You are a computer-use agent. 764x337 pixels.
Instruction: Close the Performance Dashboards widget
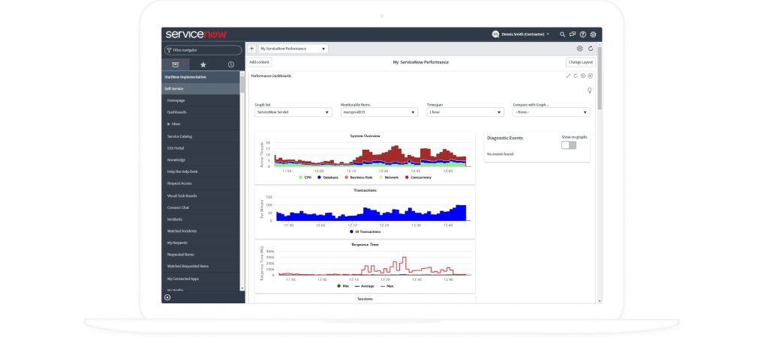point(590,76)
